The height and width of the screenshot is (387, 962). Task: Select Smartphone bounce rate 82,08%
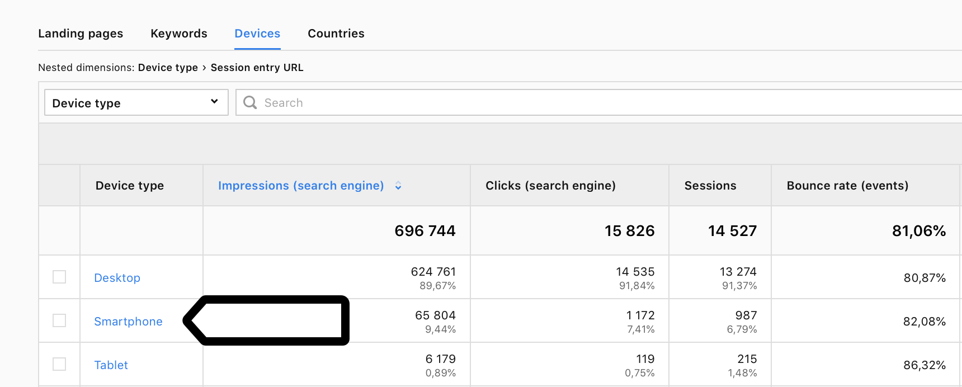pyautogui.click(x=925, y=322)
